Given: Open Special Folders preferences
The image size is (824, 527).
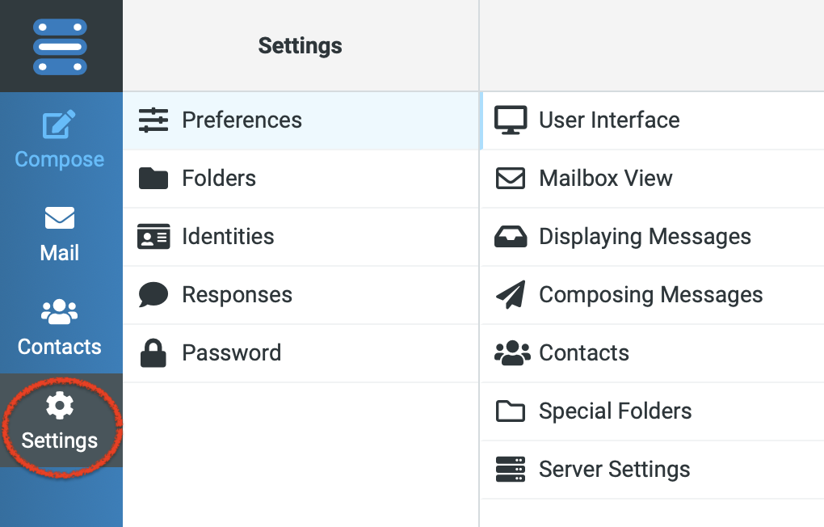Looking at the screenshot, I should coord(652,411).
